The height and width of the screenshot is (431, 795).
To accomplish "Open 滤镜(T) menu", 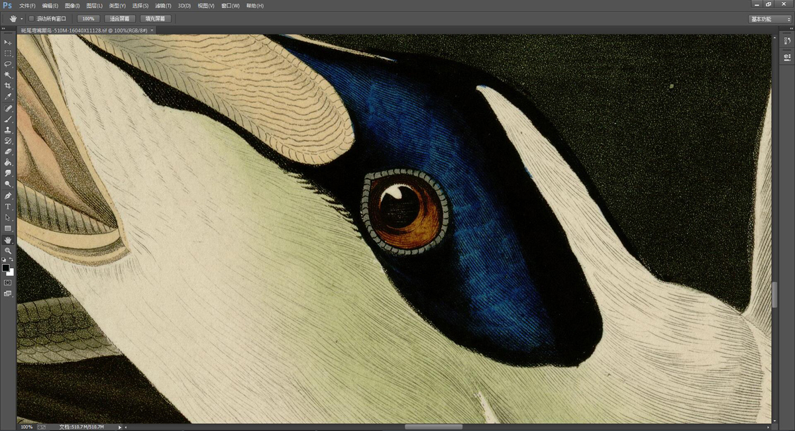I will point(163,5).
